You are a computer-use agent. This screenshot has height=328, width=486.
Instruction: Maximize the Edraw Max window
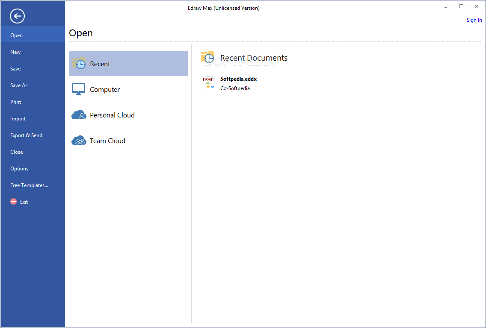pyautogui.click(x=461, y=6)
